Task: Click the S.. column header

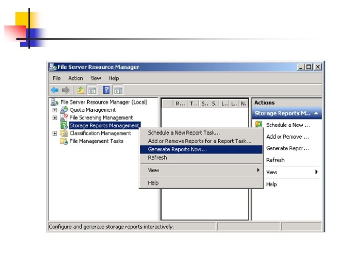Action: (205, 104)
